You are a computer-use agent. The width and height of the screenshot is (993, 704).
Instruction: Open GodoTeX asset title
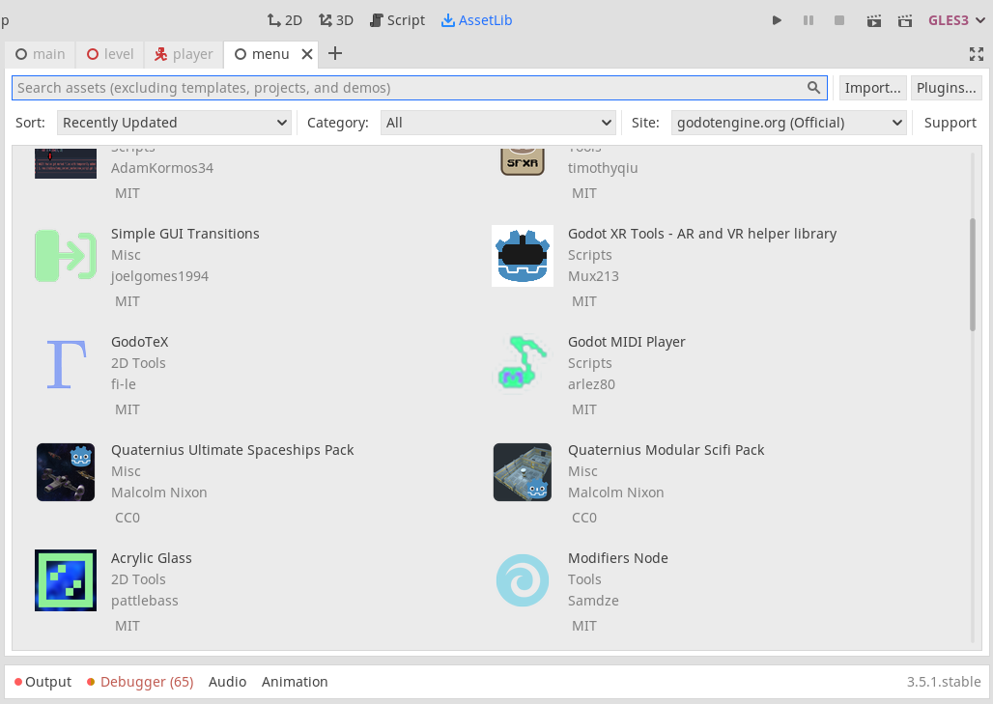[140, 342]
